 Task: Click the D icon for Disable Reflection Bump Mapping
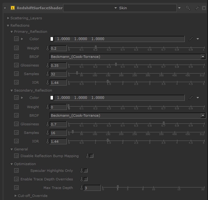[16, 156]
